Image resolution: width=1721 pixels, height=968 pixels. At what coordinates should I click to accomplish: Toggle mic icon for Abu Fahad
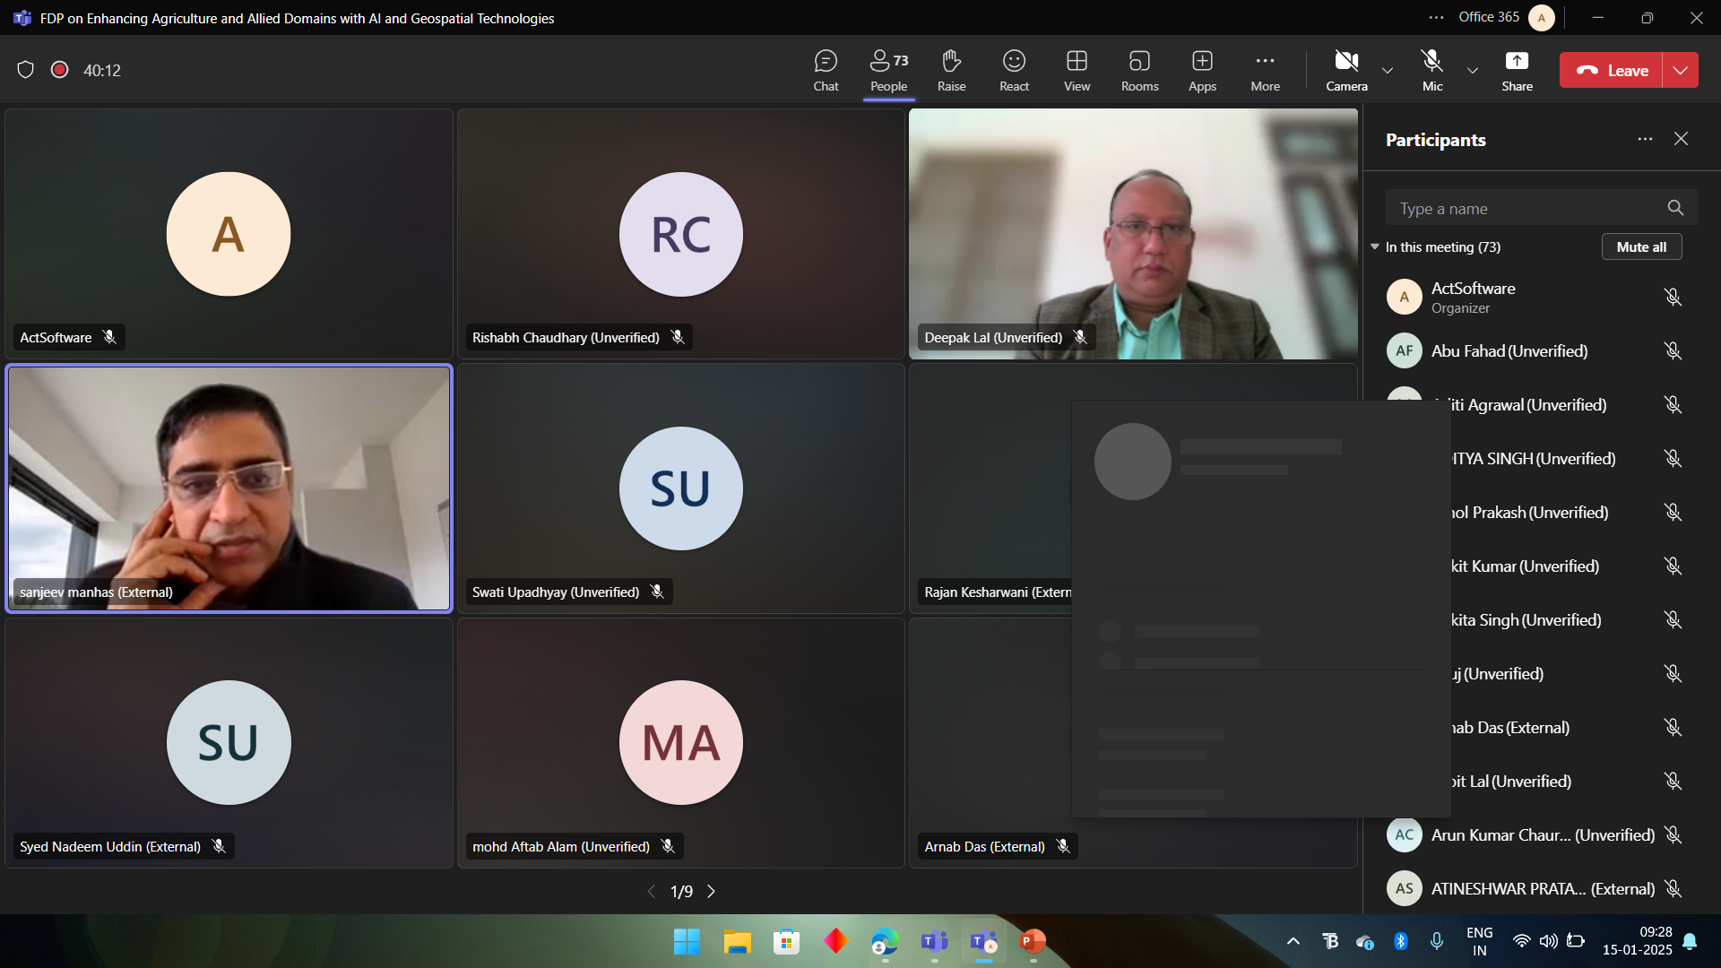1673,350
